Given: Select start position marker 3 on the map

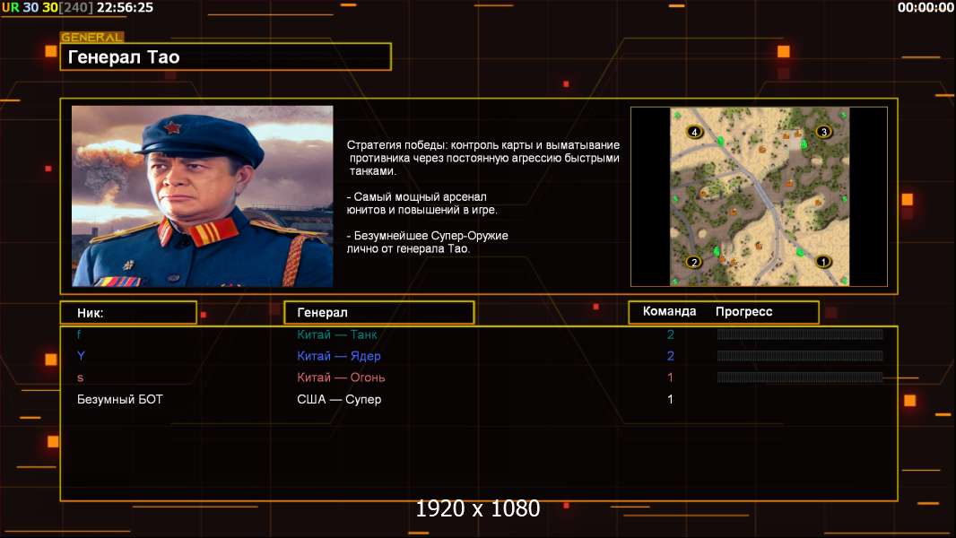Looking at the screenshot, I should [823, 132].
